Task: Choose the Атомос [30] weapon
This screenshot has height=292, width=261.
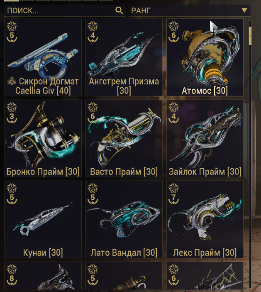Action: (205, 57)
